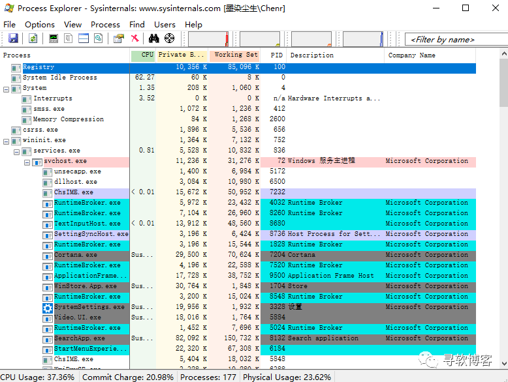Sort by the Process column header
The image size is (508, 382).
65,55
